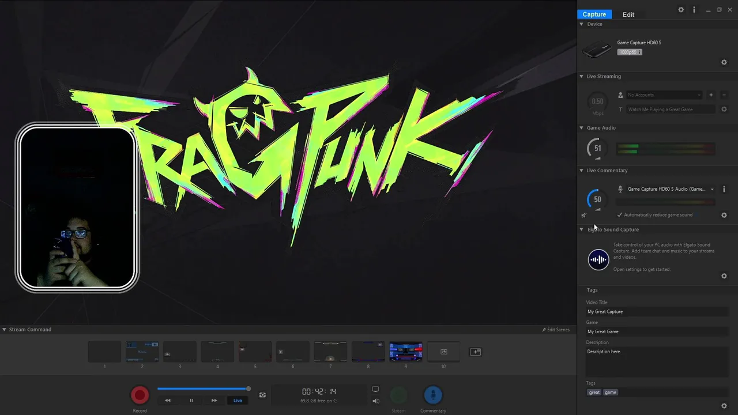Start recording with the red Record button

pos(140,395)
